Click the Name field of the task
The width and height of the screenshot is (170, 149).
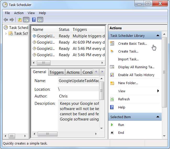(78, 81)
